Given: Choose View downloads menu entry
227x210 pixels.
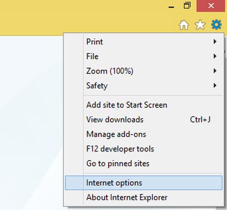Looking at the screenshot, I should tap(144, 120).
